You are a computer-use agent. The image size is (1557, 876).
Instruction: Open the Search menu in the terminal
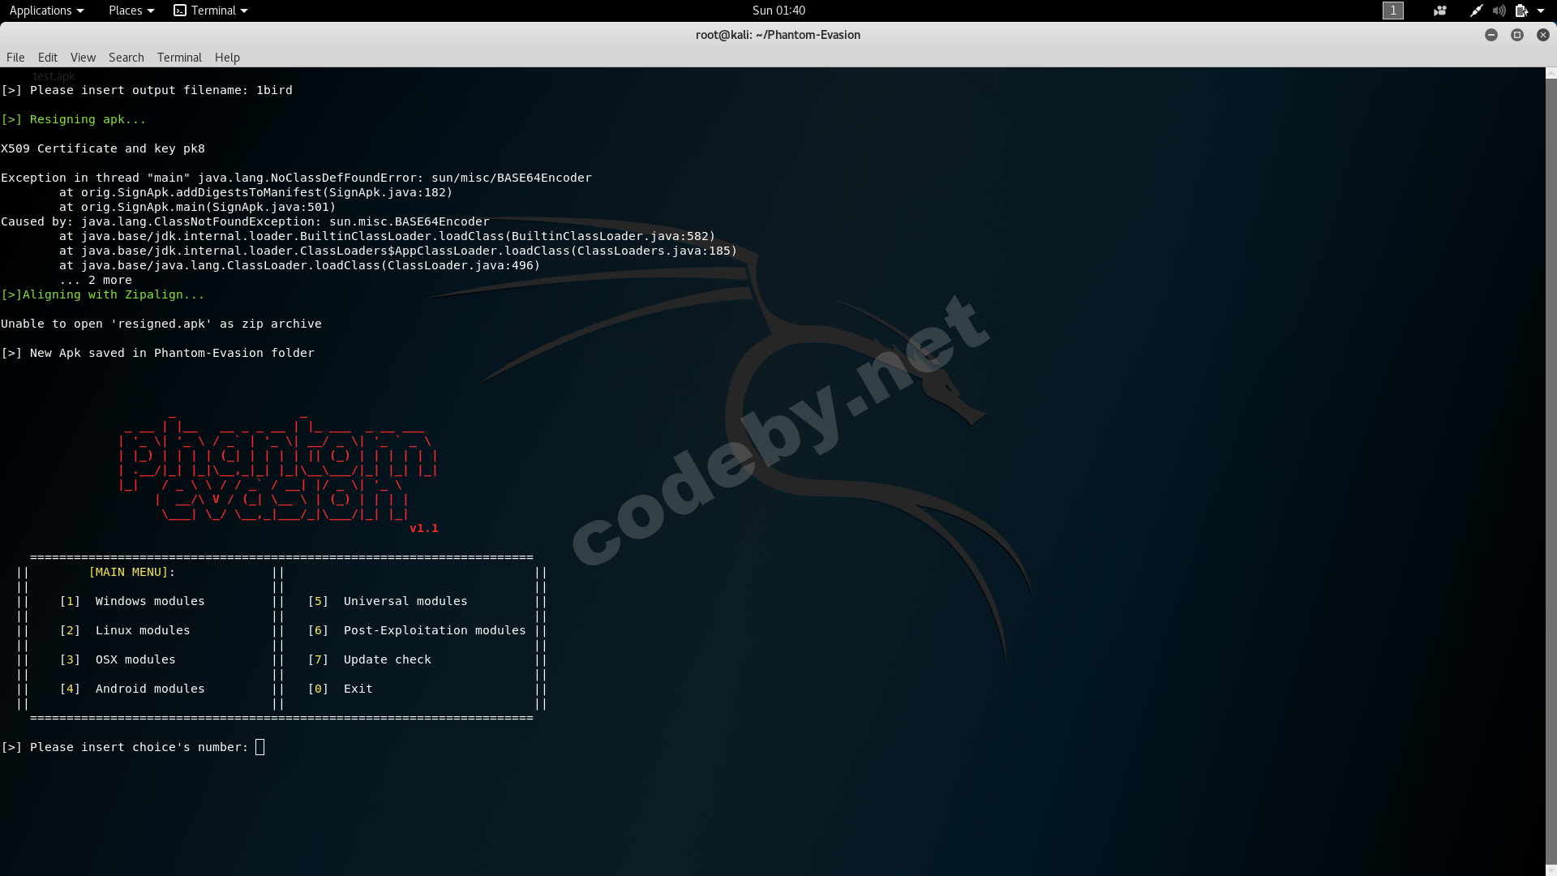point(126,57)
